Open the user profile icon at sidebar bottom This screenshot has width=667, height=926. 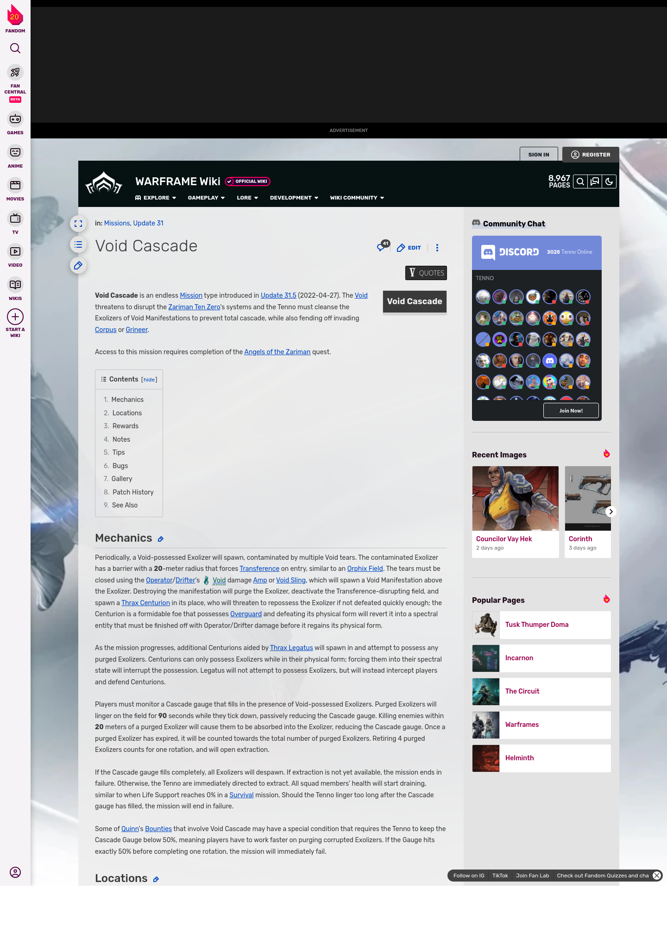click(x=15, y=872)
